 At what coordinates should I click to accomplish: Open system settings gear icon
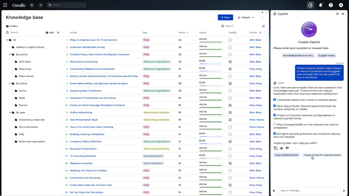click(x=341, y=5)
